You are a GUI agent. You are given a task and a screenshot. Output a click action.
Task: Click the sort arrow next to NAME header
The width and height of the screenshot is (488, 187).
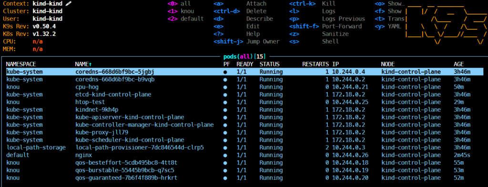[90, 64]
